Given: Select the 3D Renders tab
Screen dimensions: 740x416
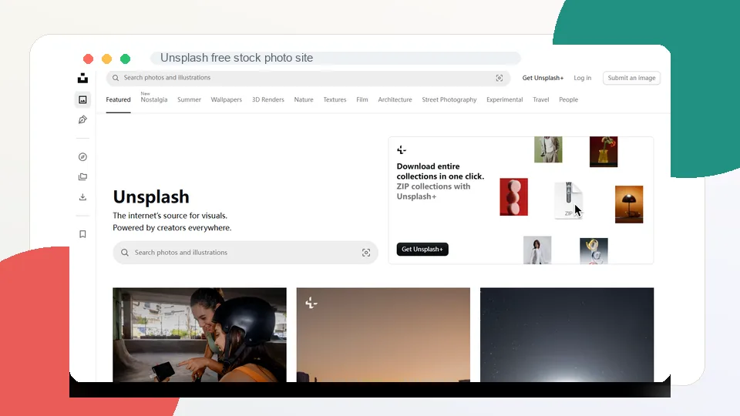Looking at the screenshot, I should point(268,99).
